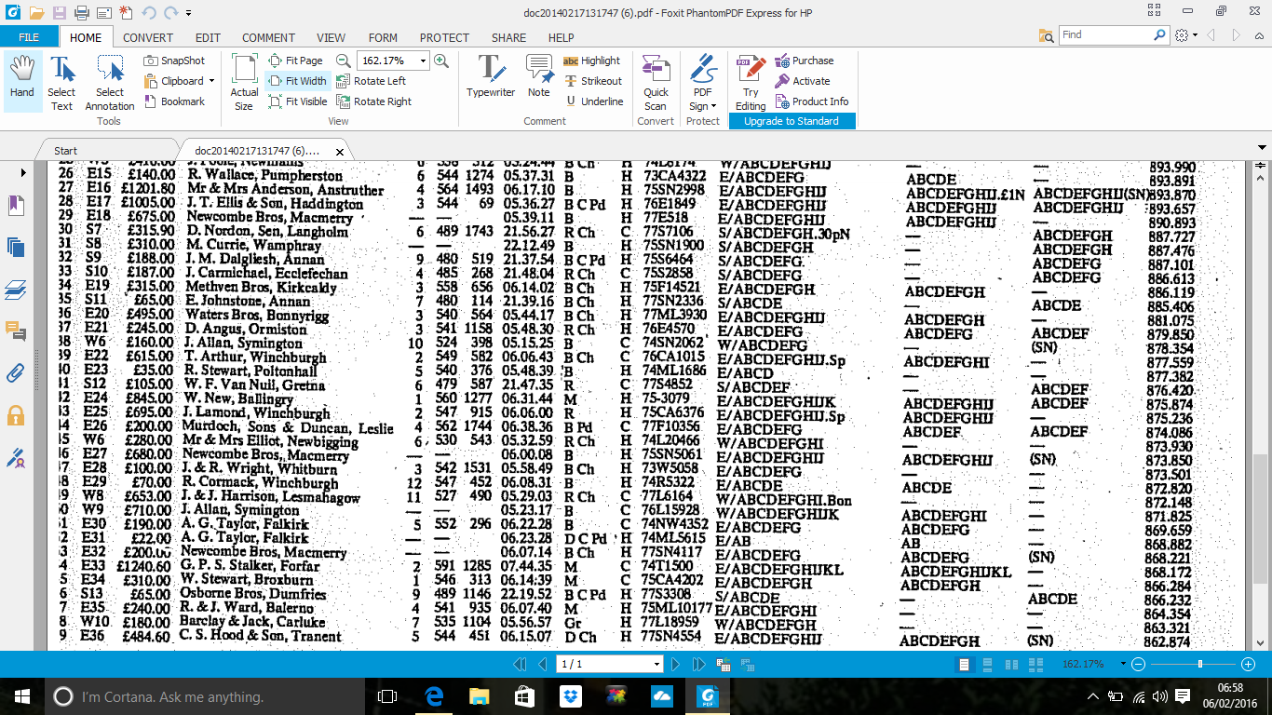This screenshot has width=1272, height=715.
Task: Activate the Select Text tool
Action: coord(61,82)
